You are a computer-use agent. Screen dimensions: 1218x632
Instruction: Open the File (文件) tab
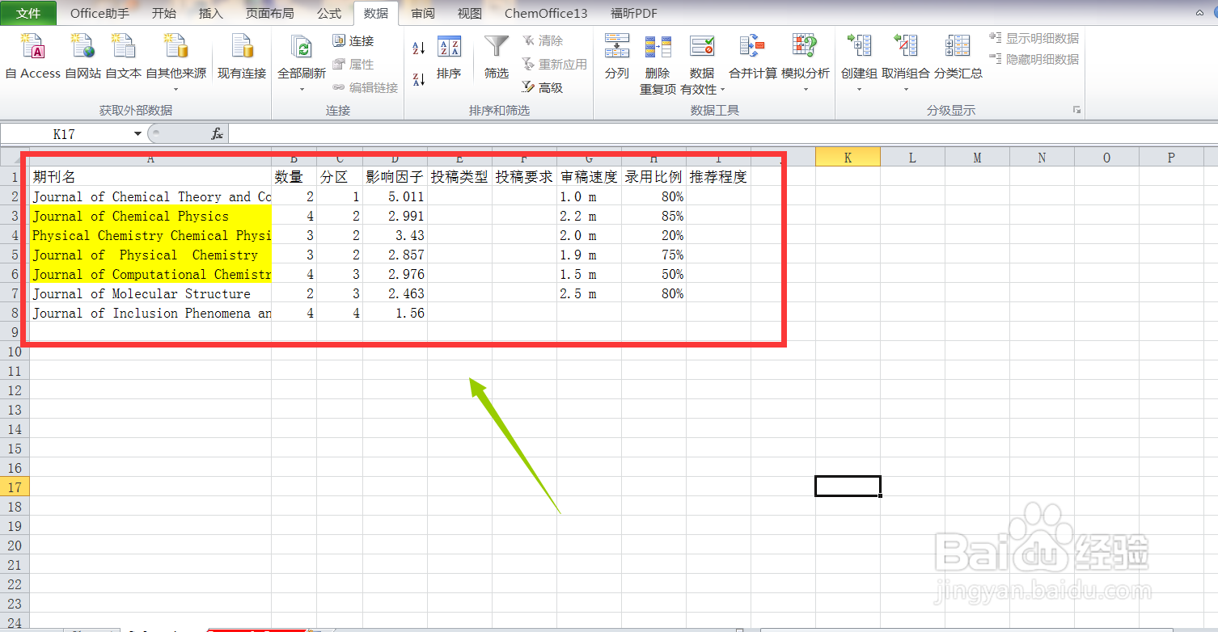(x=28, y=13)
